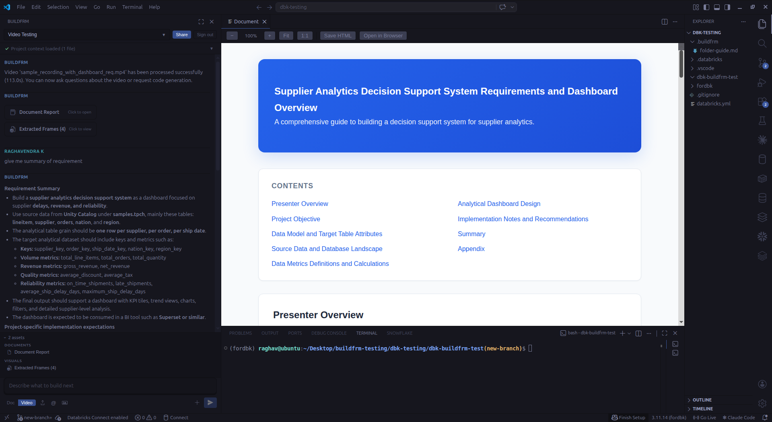
Task: Open the Data Metrics Definitions and Calculations link
Action: coord(330,264)
